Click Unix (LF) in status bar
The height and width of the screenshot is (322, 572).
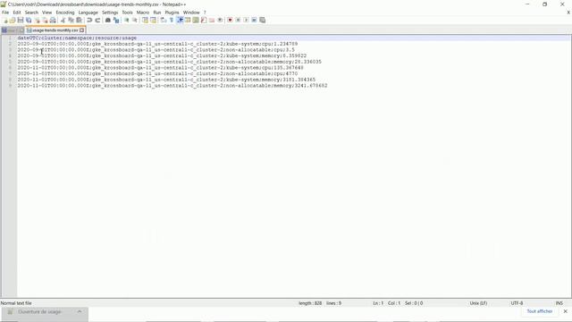click(478, 303)
